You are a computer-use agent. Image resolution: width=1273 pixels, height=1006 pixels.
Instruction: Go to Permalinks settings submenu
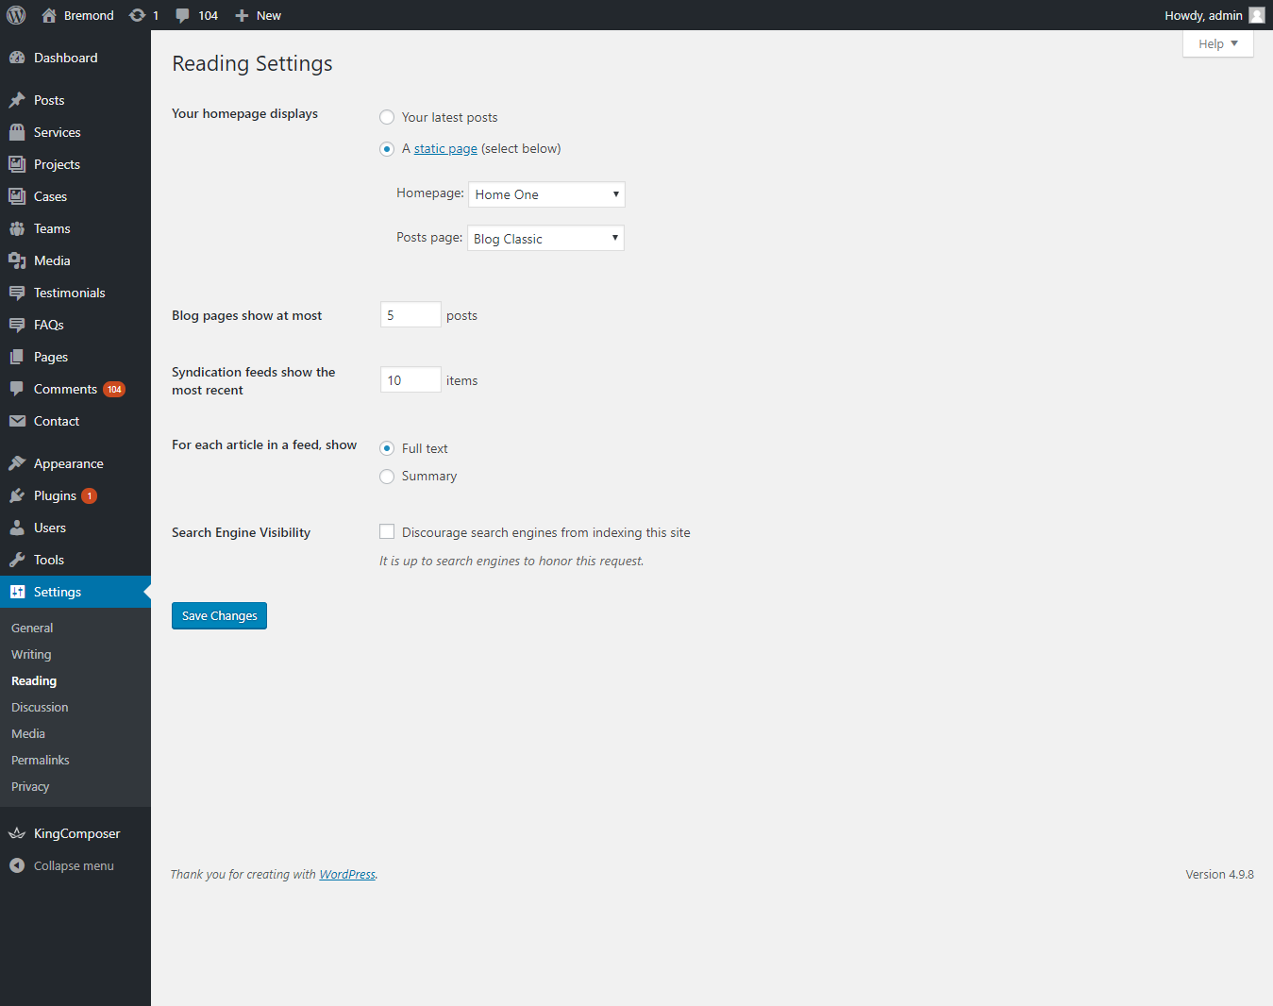(41, 760)
